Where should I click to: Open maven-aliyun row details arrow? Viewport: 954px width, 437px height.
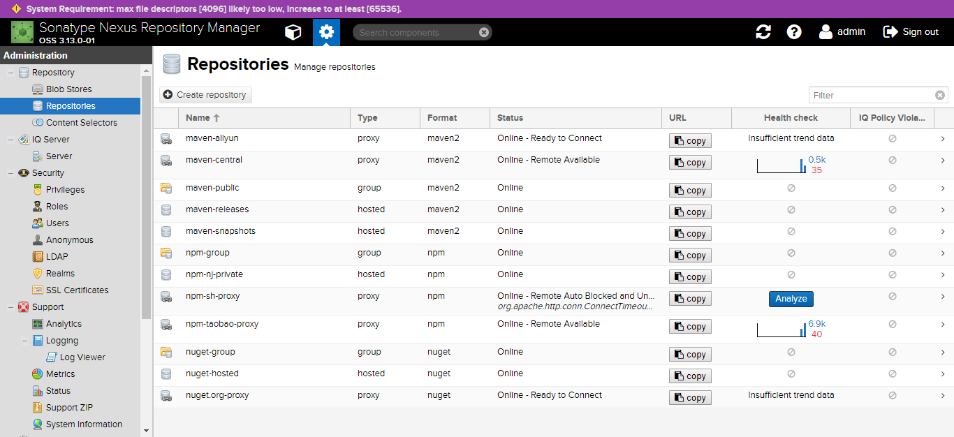pyautogui.click(x=943, y=139)
